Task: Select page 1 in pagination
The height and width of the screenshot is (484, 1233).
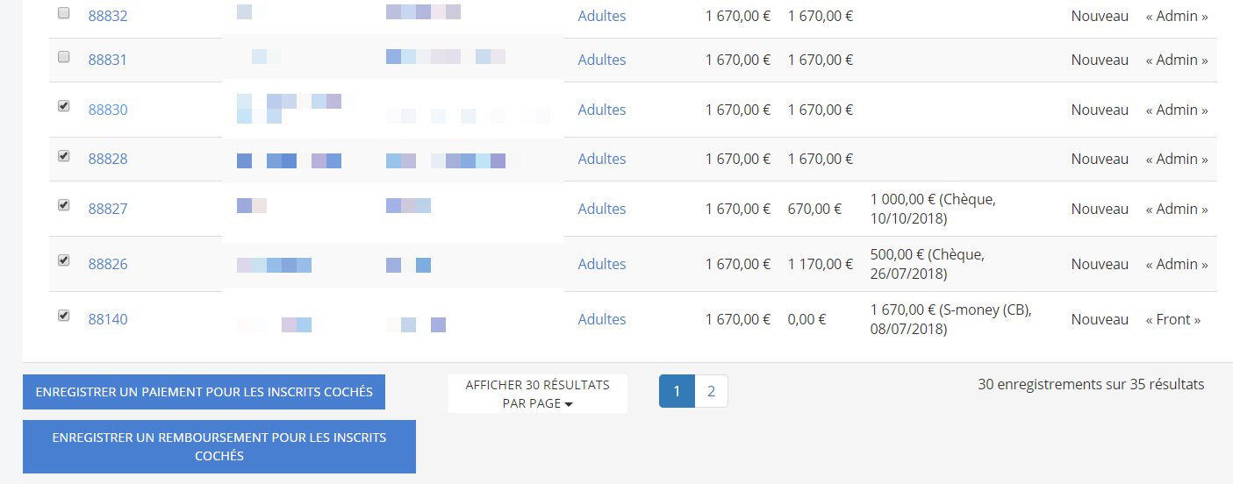Action: pyautogui.click(x=677, y=391)
